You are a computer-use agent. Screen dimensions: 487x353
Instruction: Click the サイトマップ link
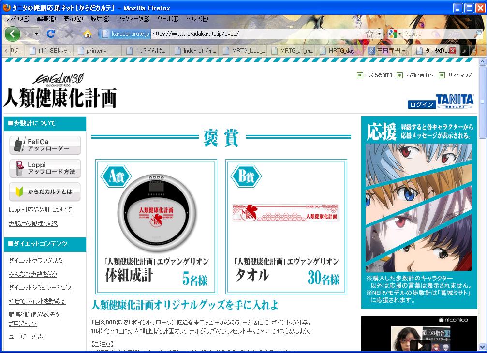tap(459, 75)
